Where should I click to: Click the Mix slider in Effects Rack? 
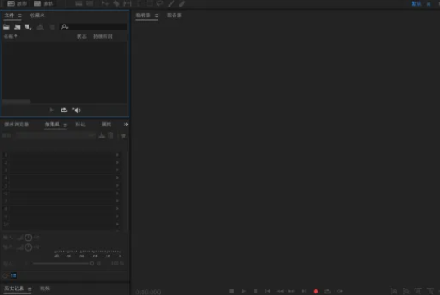pos(62,264)
